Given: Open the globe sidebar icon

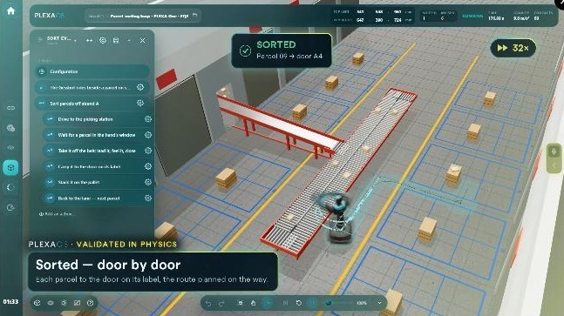Looking at the screenshot, I should pos(10,128).
